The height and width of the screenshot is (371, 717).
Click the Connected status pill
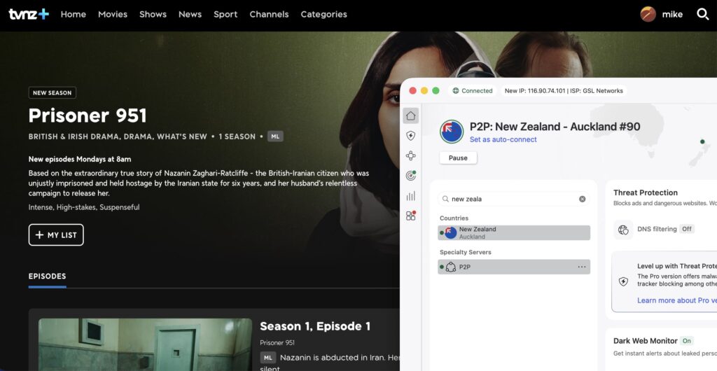[473, 91]
